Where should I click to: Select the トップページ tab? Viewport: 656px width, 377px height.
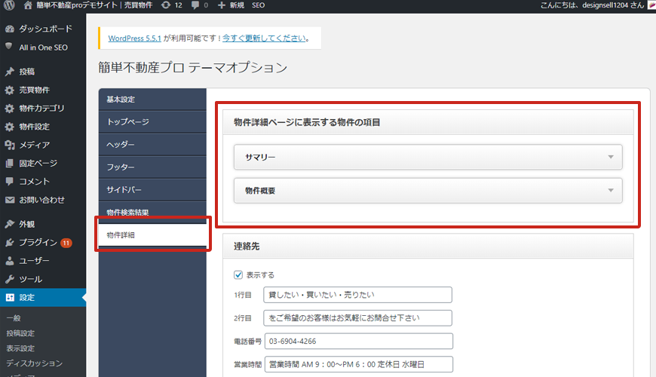(152, 122)
